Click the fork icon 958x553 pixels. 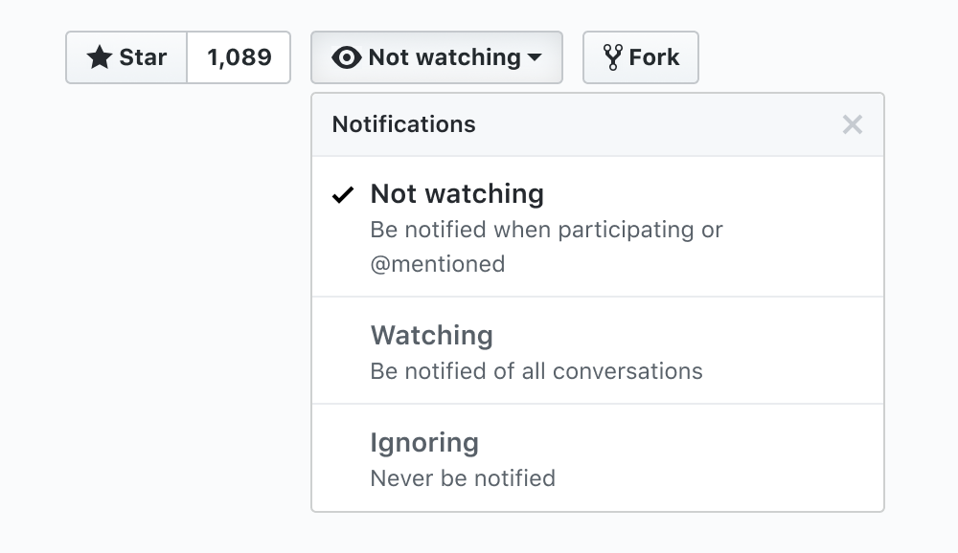pos(613,57)
